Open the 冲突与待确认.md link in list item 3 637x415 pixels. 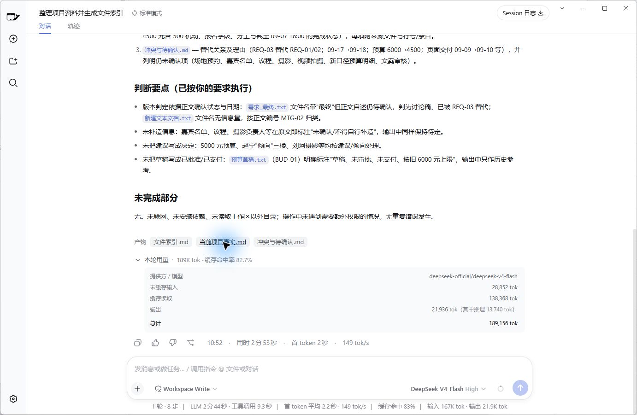[x=166, y=50]
